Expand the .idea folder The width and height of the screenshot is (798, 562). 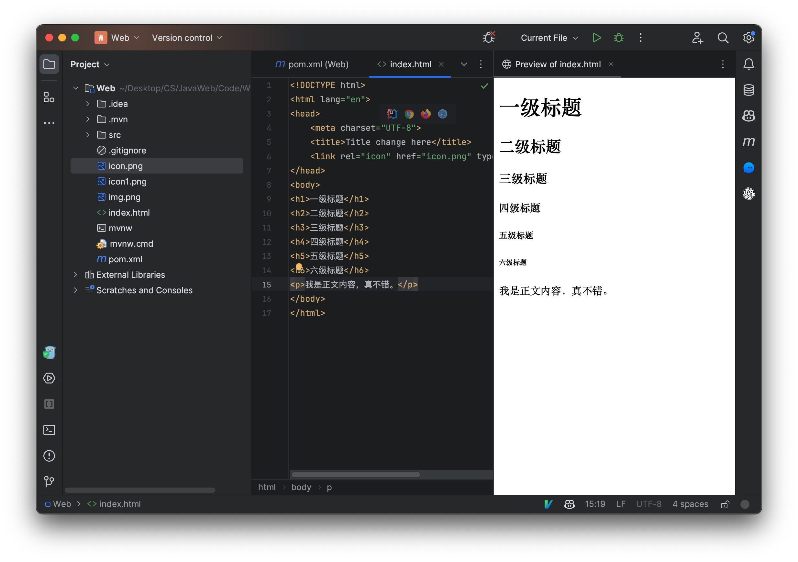(88, 104)
